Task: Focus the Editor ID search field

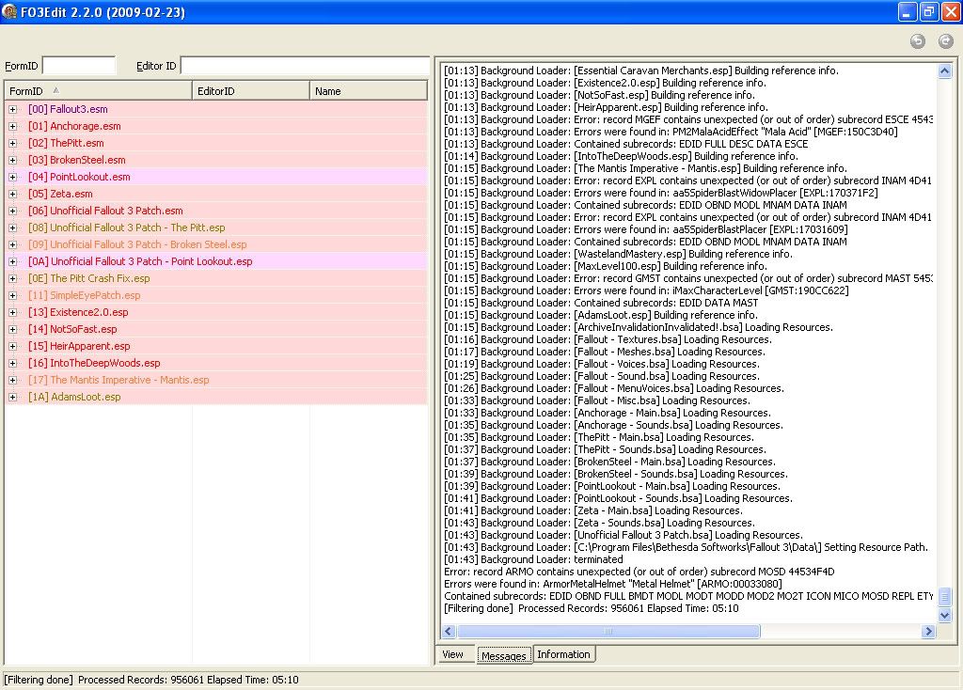Action: click(x=305, y=66)
